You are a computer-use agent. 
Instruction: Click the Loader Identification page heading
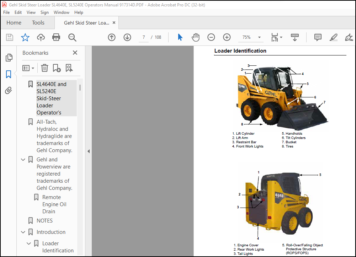pos(240,51)
